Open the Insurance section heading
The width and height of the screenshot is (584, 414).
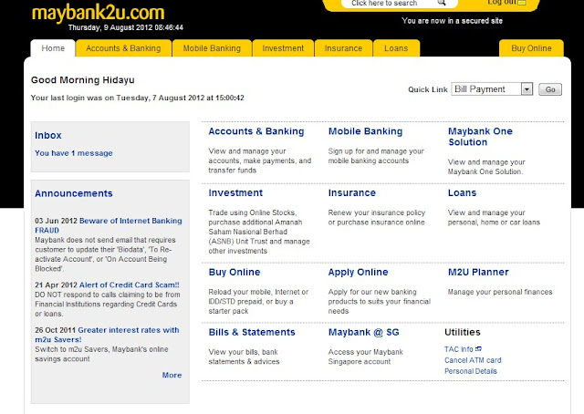coord(352,192)
